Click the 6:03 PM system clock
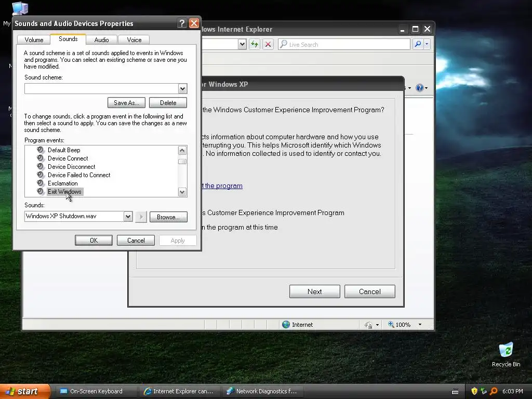Viewport: 532px width, 399px height. [x=512, y=391]
